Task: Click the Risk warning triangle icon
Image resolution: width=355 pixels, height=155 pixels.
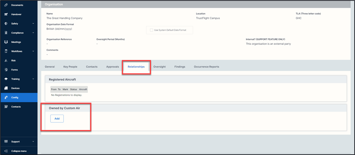Action: tap(6, 60)
